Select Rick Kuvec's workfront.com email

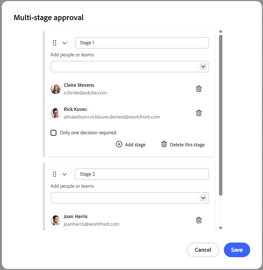[x=112, y=117]
